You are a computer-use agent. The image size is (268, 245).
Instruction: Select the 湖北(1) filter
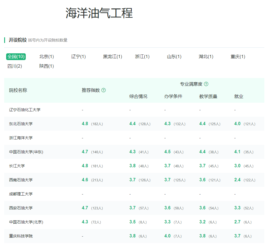pyautogui.click(x=206, y=56)
